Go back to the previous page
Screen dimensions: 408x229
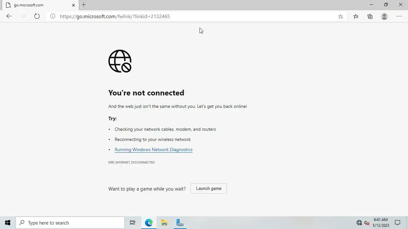[9, 16]
